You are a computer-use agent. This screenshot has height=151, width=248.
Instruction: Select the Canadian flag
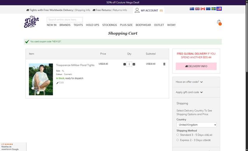tap(203, 8)
